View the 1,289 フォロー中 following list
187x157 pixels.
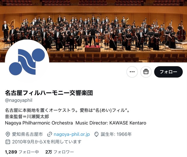[22, 152]
